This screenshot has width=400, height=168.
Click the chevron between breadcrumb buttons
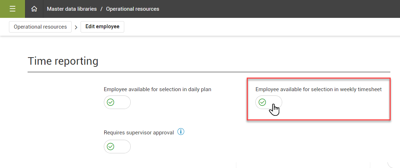pos(76,27)
